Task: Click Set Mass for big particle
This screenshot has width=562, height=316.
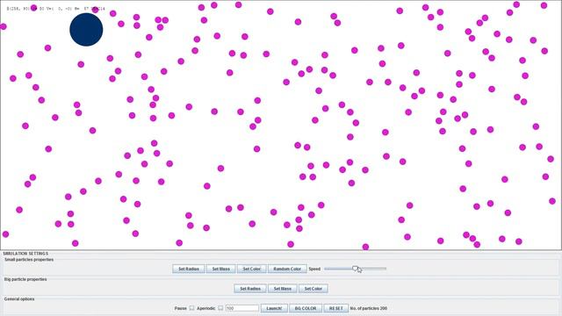Action: [x=283, y=289]
